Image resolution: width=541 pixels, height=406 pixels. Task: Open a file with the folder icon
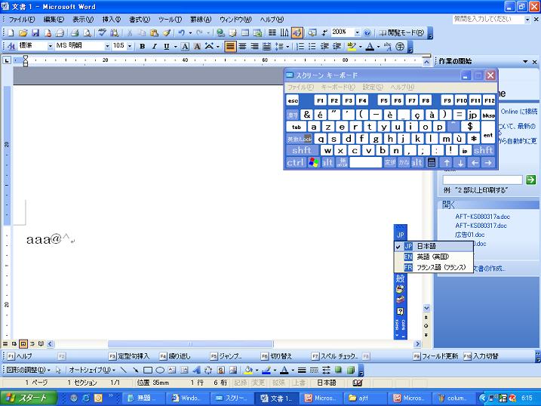click(23, 32)
